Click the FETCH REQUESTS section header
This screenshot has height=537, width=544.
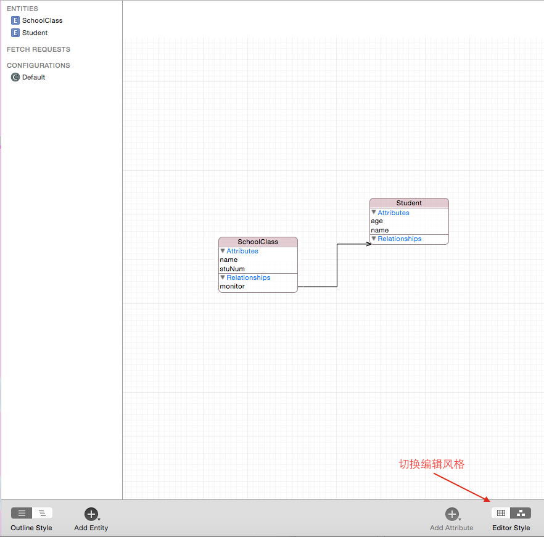[x=38, y=49]
